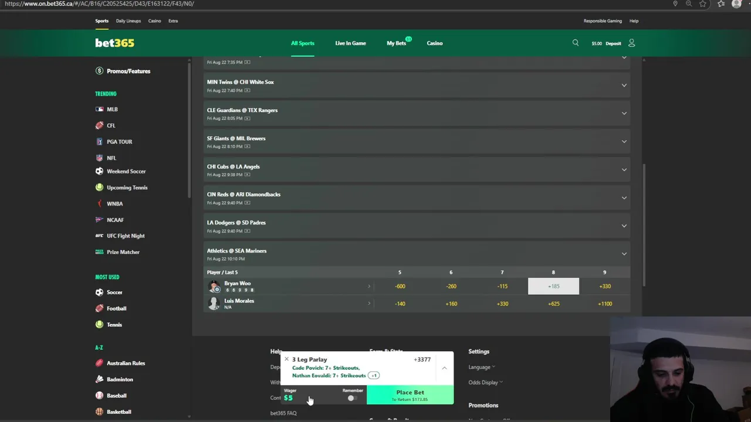Select CFL football icon entry
This screenshot has height=422, width=751.
click(99, 125)
